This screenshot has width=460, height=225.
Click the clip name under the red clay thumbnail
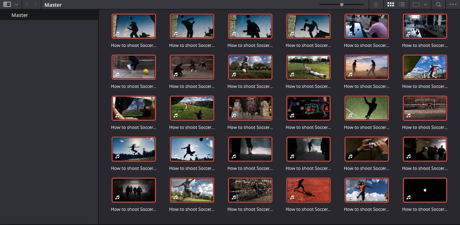click(309, 210)
